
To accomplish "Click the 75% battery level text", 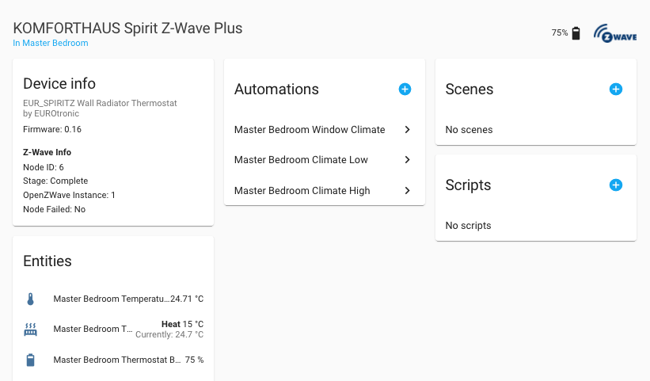I will click(x=560, y=33).
